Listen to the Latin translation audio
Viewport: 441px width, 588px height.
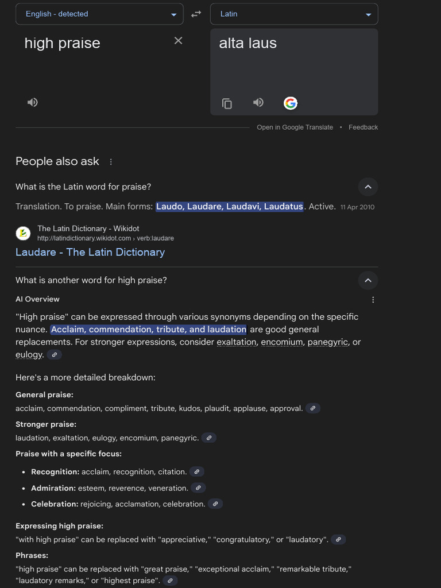pyautogui.click(x=258, y=102)
